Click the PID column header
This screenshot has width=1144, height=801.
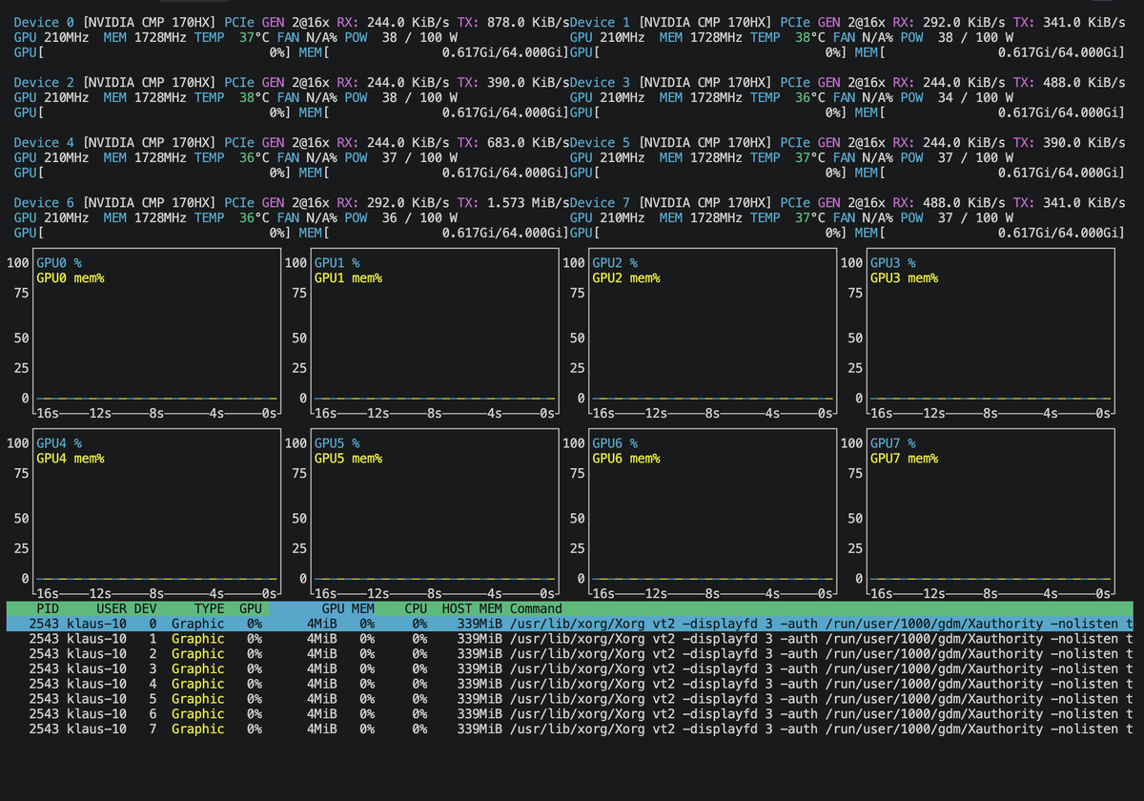(48, 608)
